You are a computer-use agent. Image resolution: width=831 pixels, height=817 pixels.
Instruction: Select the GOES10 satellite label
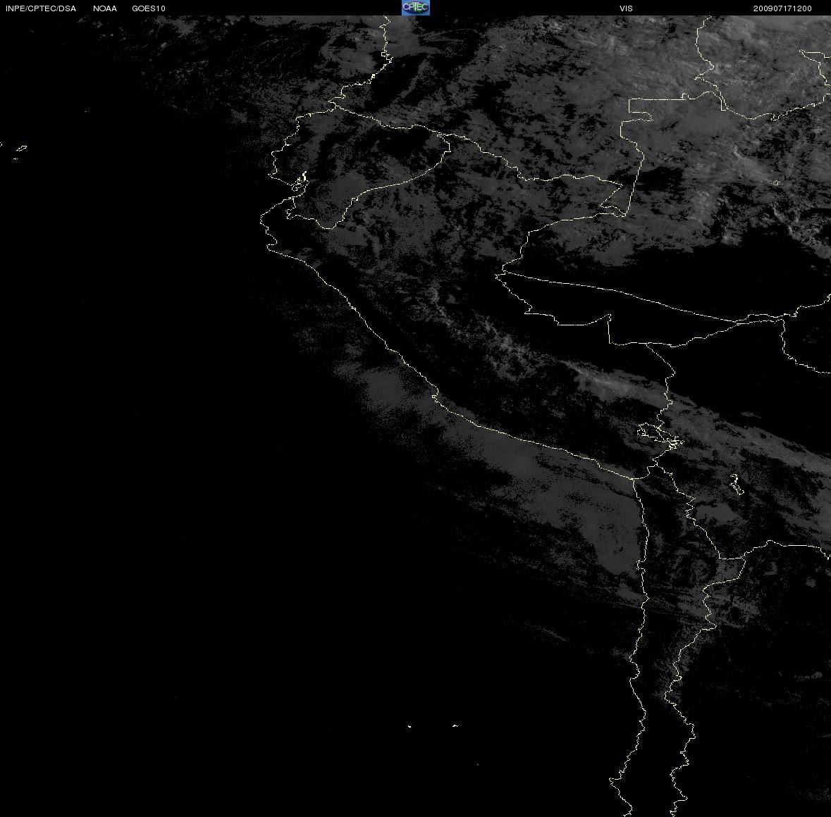tap(149, 8)
